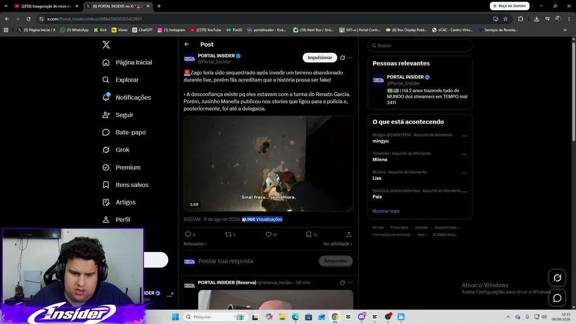Open the ChatGPT bookmark
The width and height of the screenshot is (576, 324).
[142, 30]
